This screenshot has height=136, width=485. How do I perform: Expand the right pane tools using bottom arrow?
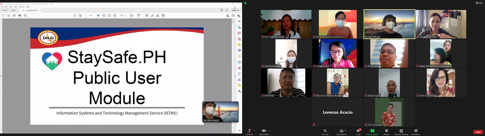click(239, 130)
